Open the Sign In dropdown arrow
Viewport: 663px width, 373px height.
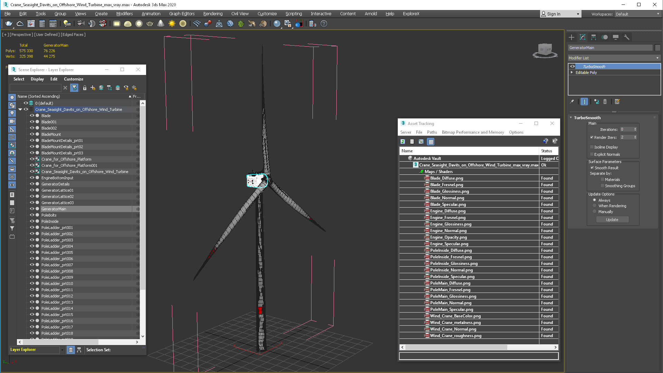(578, 14)
